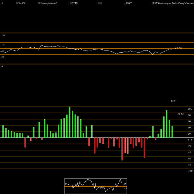Click the MR axis label 20
This screenshot has width=194, height=194.
click(189, 134)
